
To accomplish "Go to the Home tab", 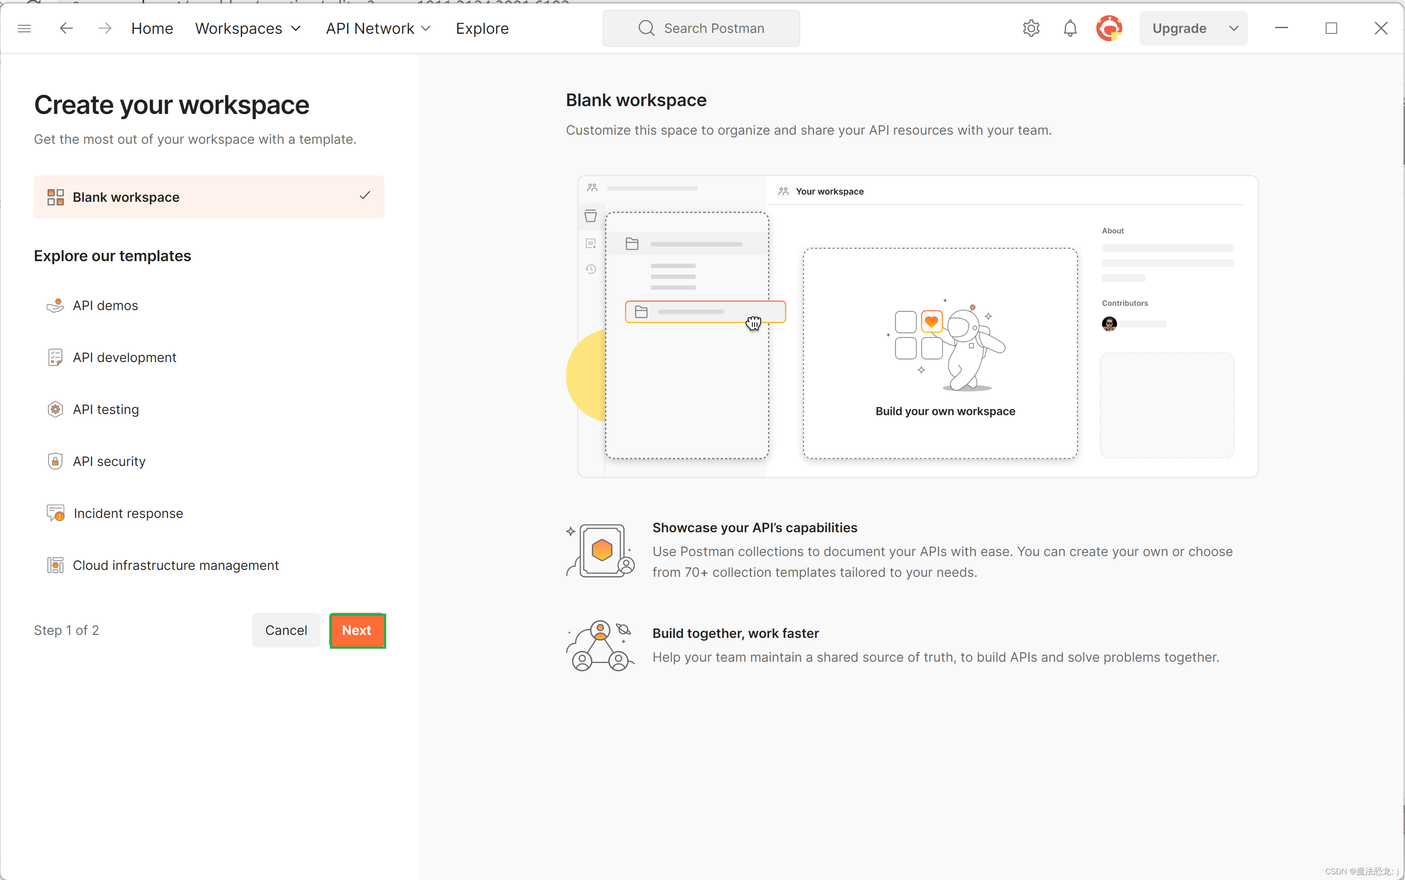I will [x=152, y=28].
